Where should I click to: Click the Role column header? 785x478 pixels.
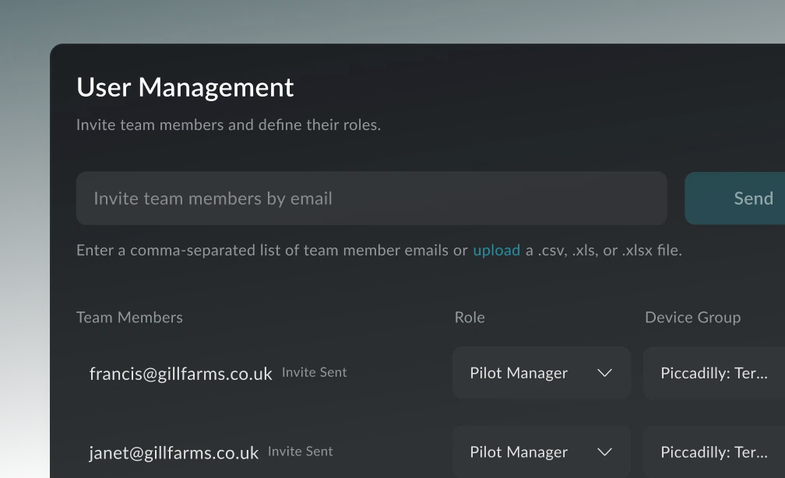(x=470, y=318)
